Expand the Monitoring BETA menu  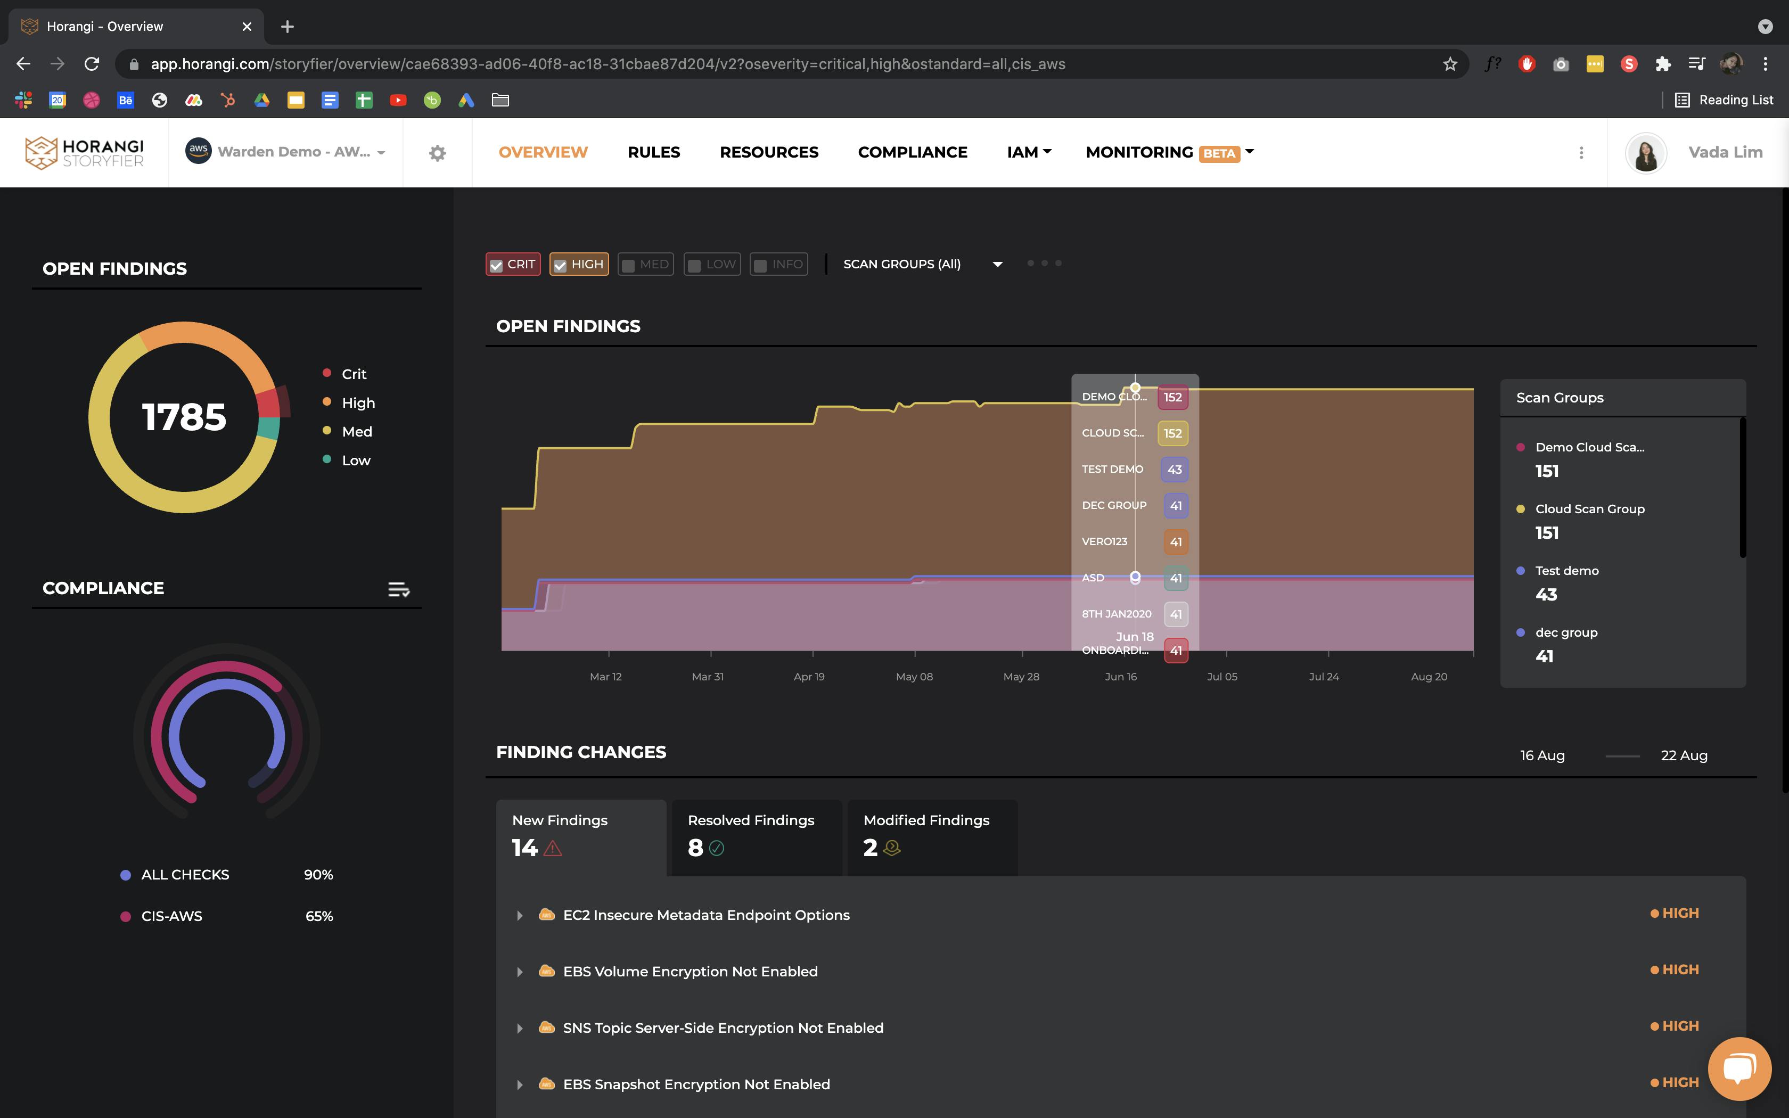tap(1169, 152)
